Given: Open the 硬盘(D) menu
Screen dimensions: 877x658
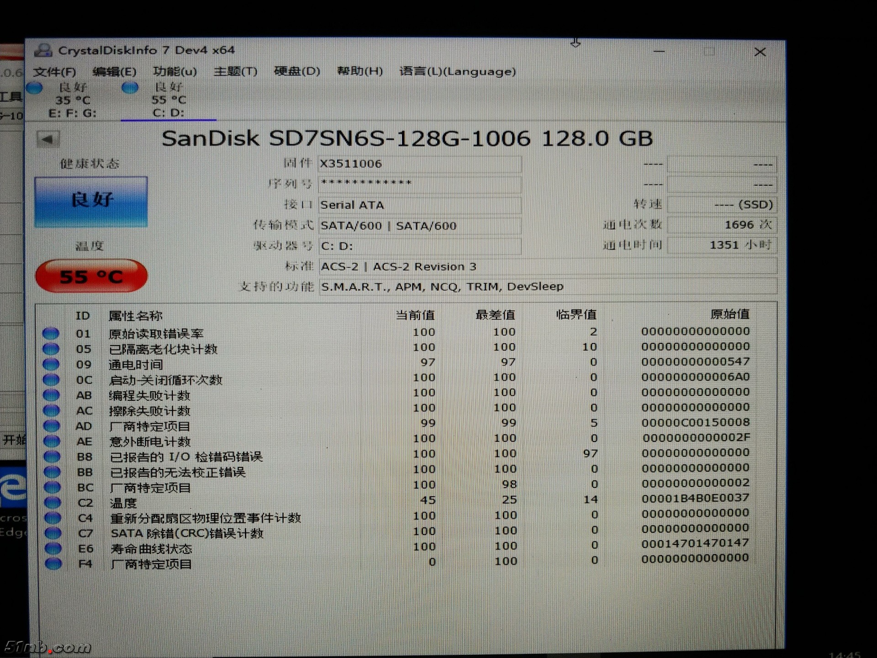Looking at the screenshot, I should [297, 71].
